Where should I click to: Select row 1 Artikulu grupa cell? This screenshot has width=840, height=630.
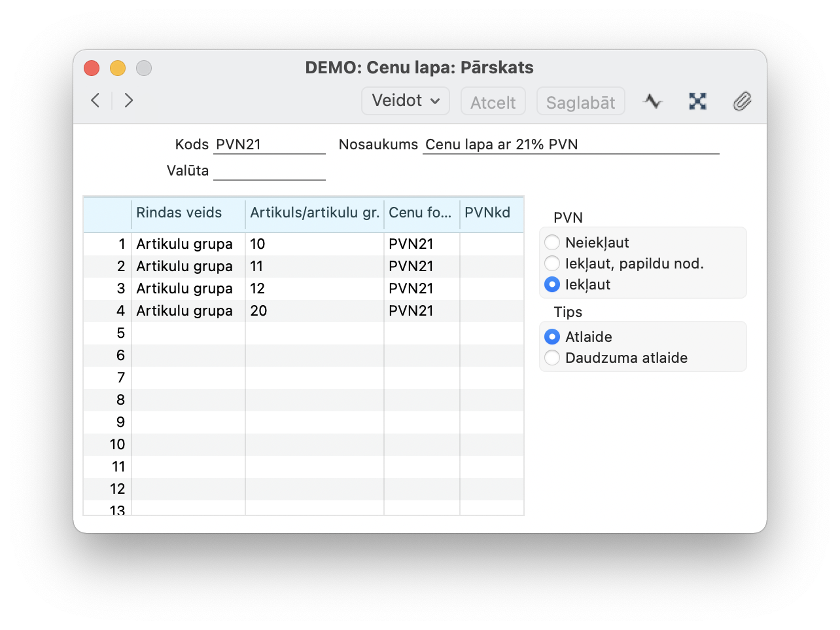point(188,244)
